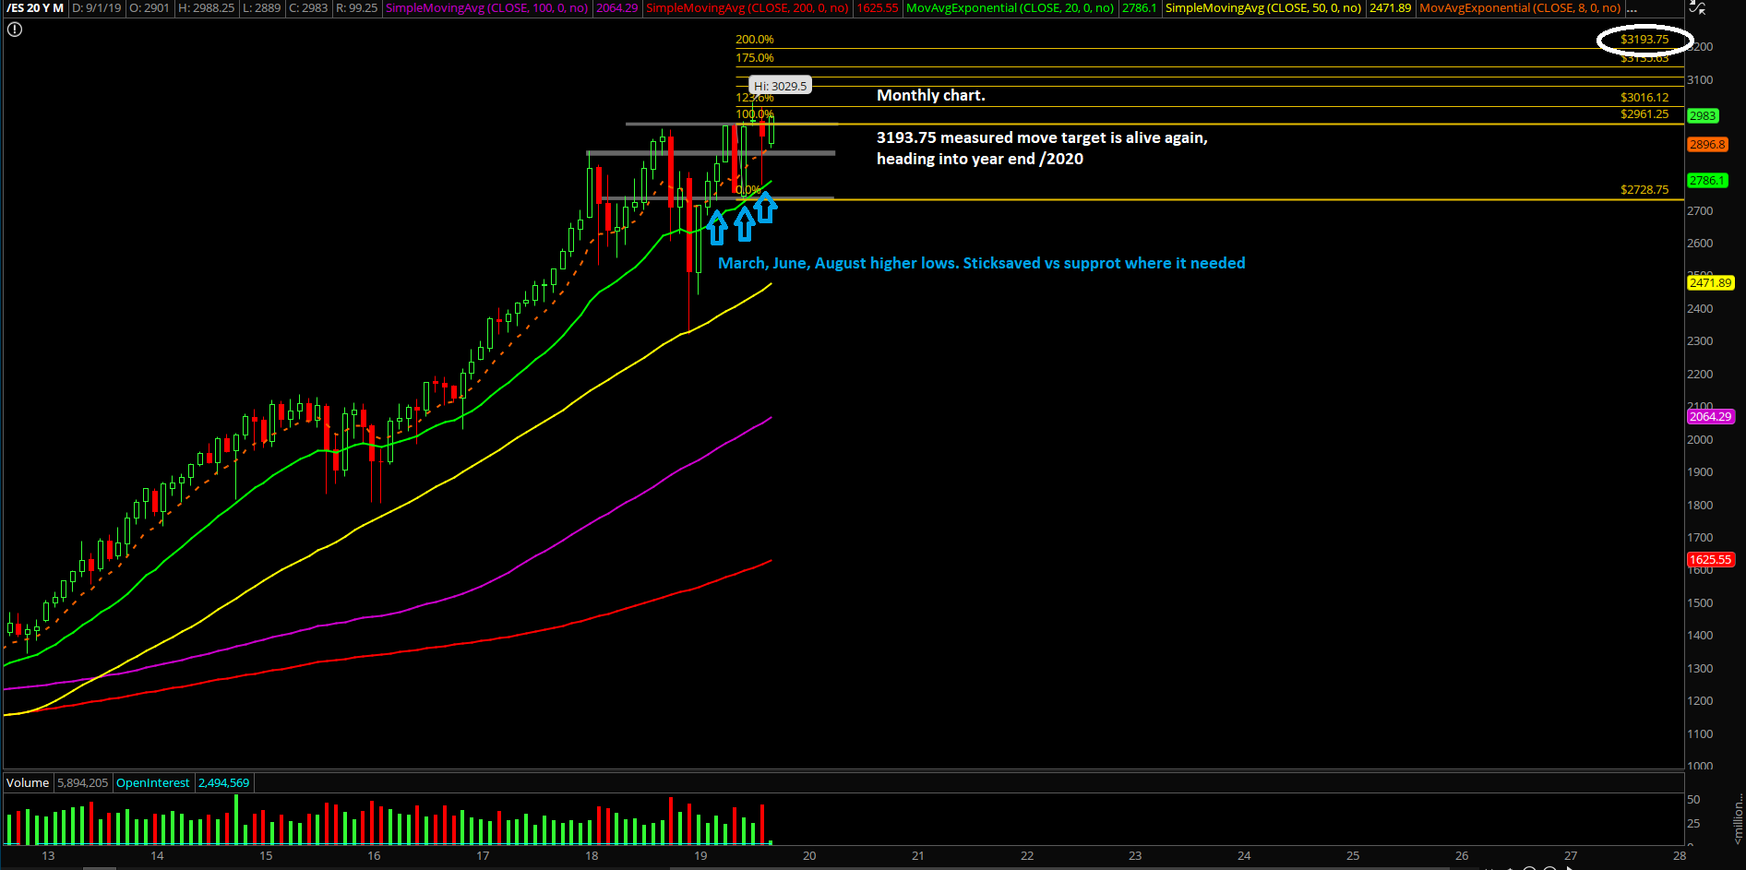Select the C: 2983 close value

click(x=308, y=8)
